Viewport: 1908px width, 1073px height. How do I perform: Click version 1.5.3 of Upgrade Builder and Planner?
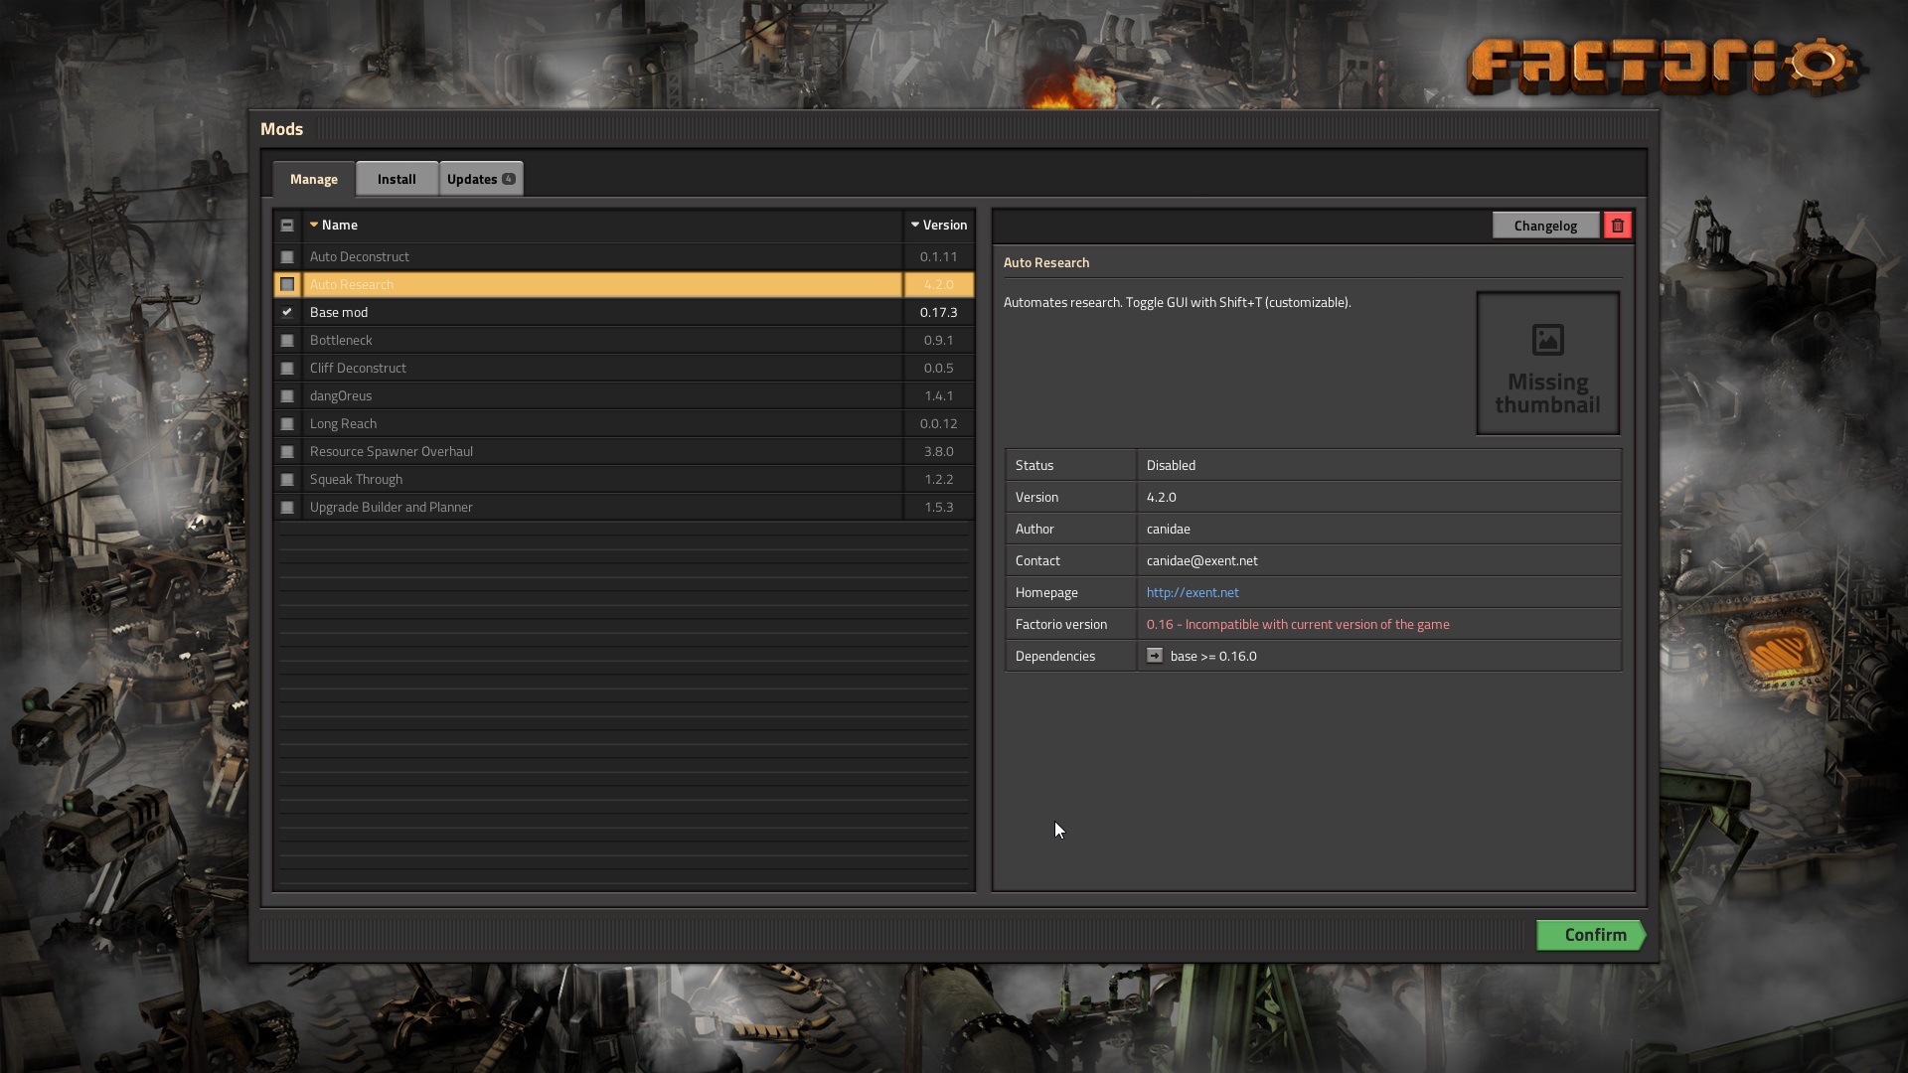(939, 508)
